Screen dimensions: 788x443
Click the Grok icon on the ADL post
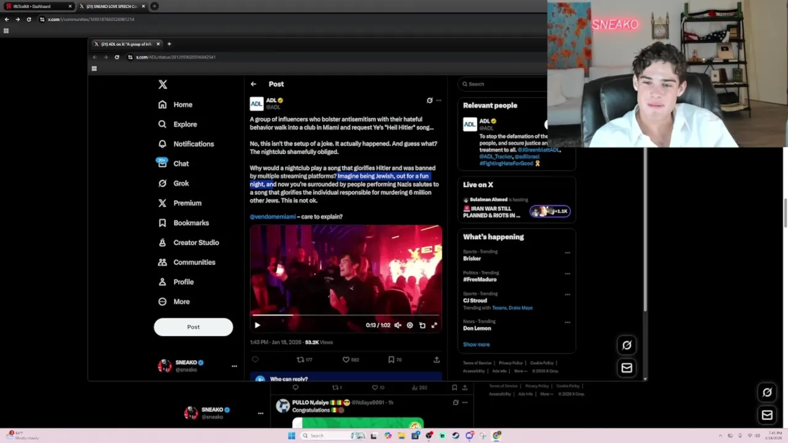tap(430, 100)
